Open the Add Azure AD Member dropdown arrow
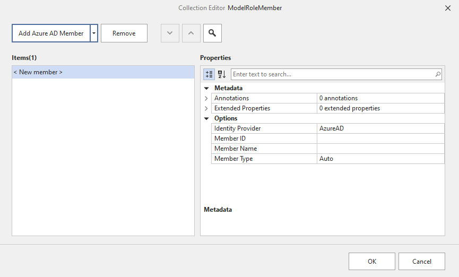Screen dimensions: 459x277 [94, 33]
